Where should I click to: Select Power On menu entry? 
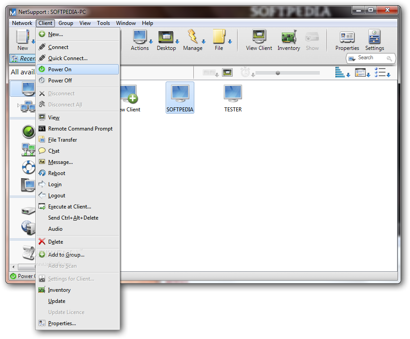coord(78,69)
